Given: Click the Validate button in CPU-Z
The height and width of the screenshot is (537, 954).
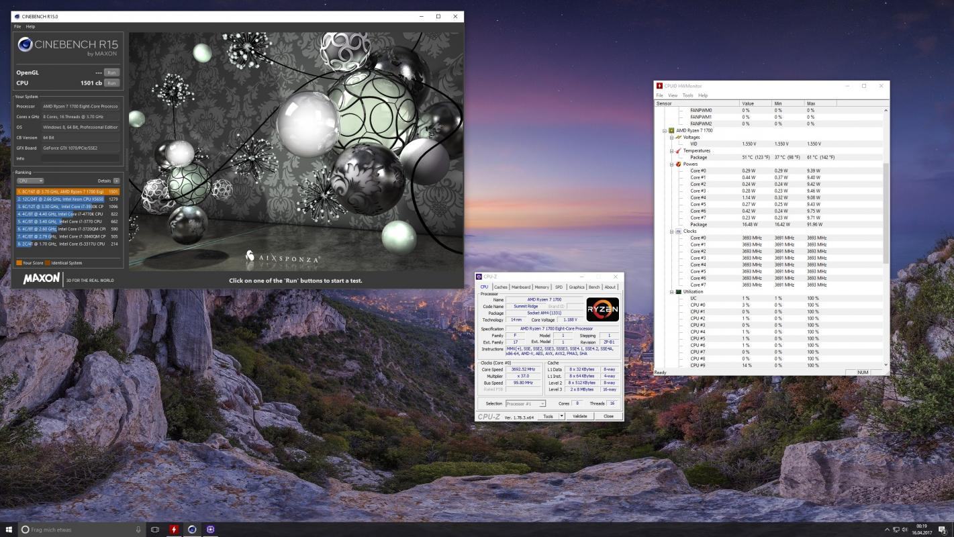Looking at the screenshot, I should tap(580, 416).
